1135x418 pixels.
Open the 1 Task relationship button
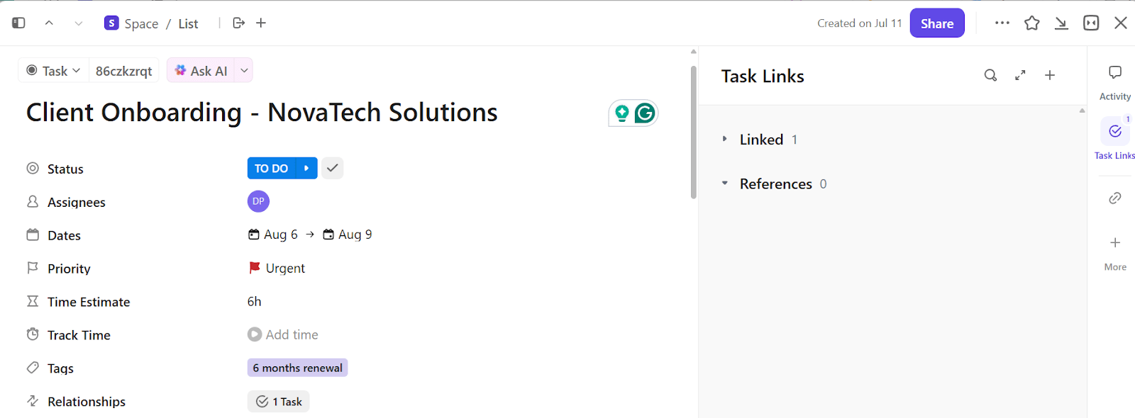click(x=279, y=402)
